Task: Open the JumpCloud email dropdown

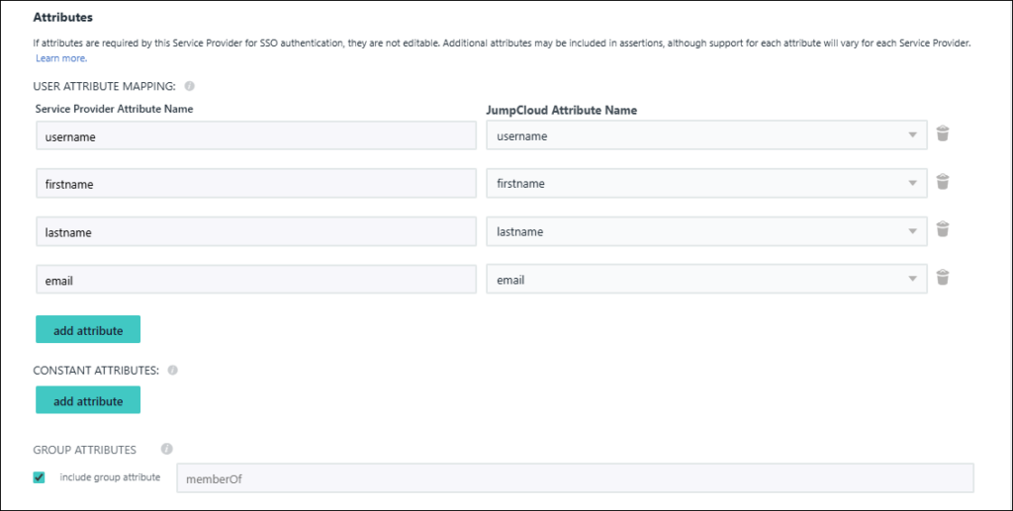Action: click(705, 279)
